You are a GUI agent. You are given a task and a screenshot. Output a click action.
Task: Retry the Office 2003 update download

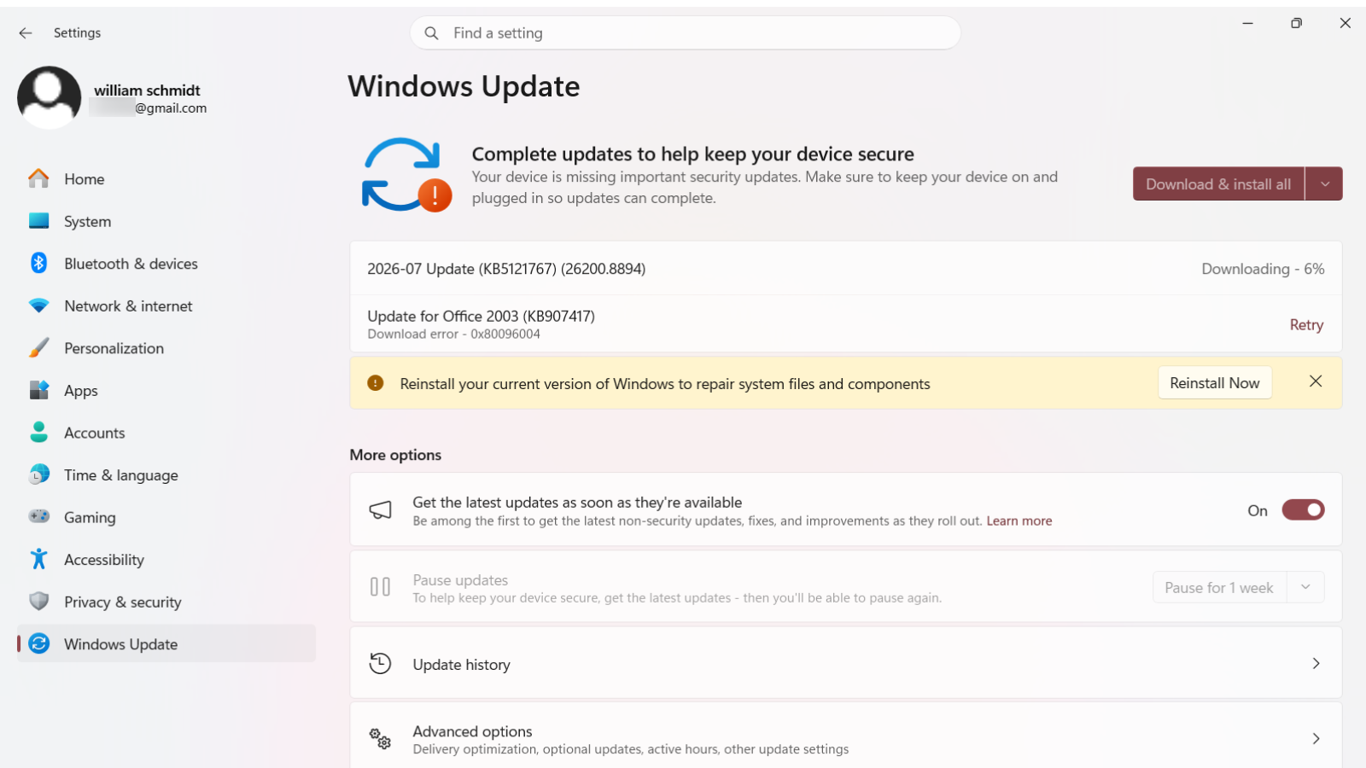pos(1306,324)
